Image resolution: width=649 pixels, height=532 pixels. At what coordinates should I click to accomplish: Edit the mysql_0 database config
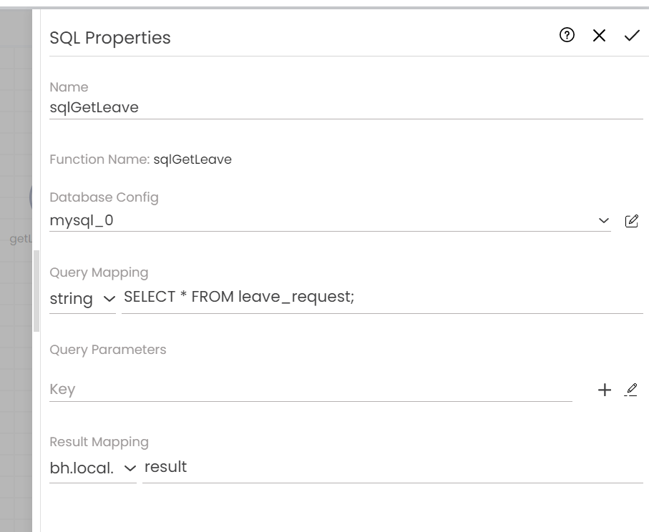coord(631,221)
